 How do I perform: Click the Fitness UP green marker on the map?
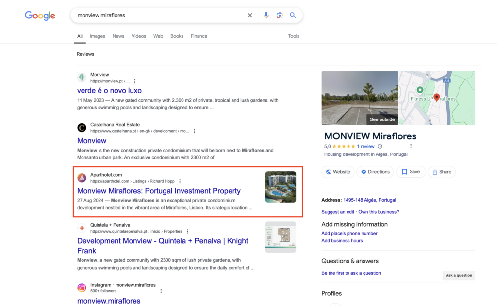pyautogui.click(x=420, y=90)
